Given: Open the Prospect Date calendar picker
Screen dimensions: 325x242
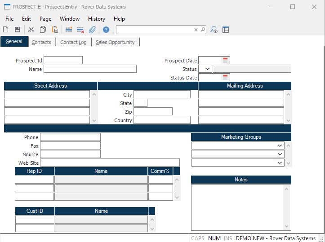Looking at the screenshot, I should (226, 61).
